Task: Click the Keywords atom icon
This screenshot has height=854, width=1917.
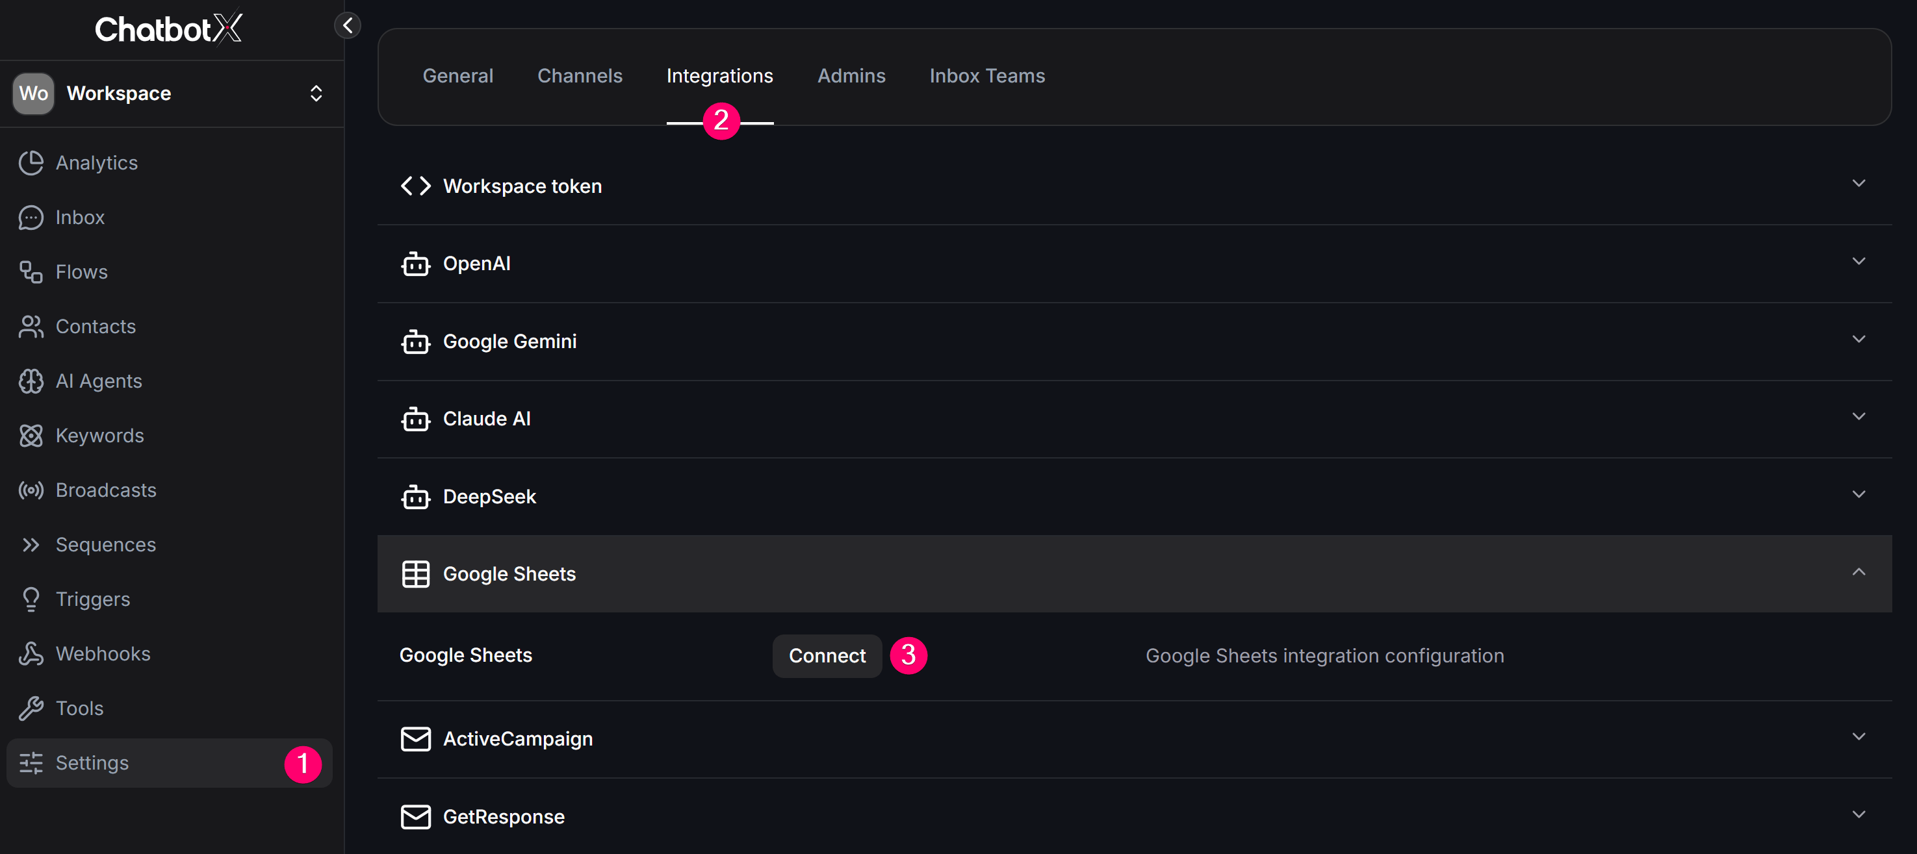Action: [31, 436]
